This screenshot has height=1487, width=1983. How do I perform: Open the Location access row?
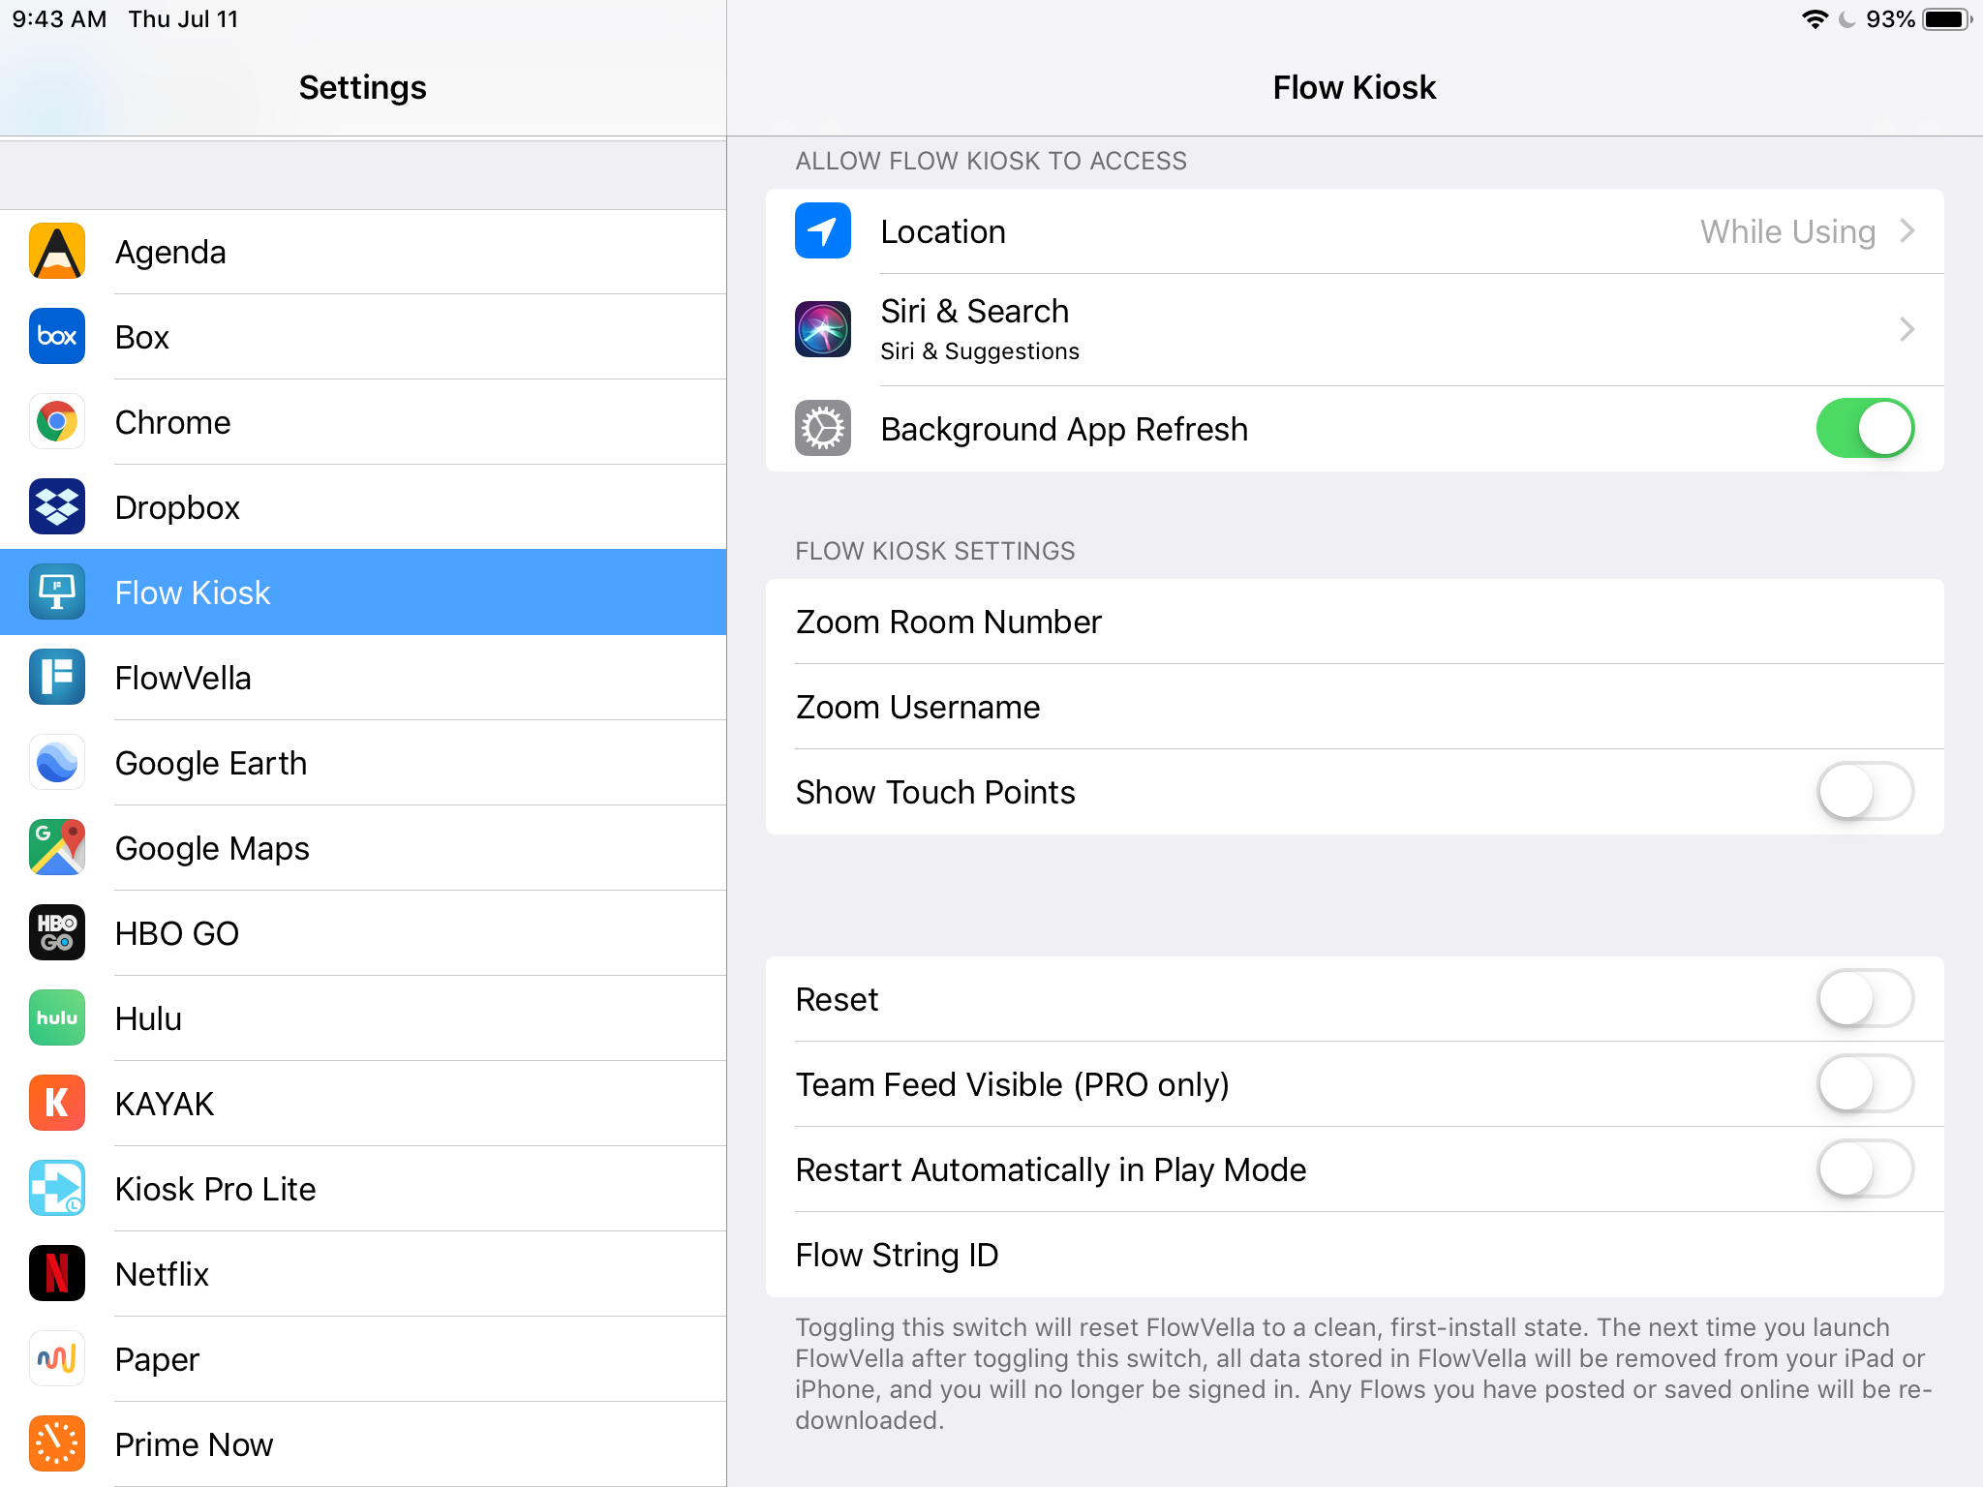tap(1355, 231)
